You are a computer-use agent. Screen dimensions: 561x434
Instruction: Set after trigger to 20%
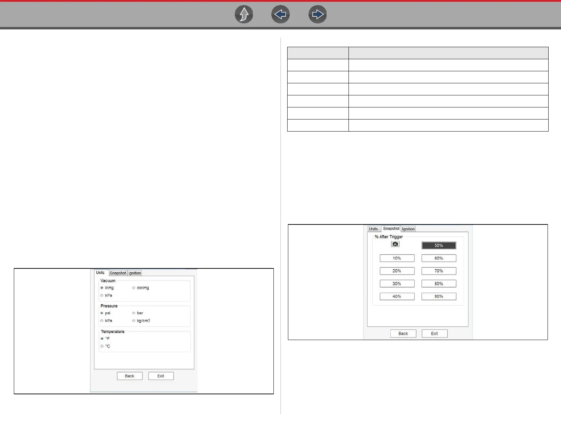tap(397, 271)
